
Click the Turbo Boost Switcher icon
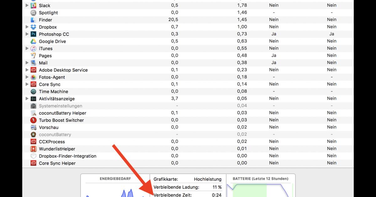point(33,120)
